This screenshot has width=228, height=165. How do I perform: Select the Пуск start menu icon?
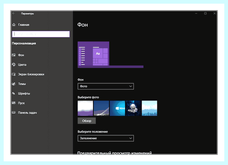tap(14, 103)
